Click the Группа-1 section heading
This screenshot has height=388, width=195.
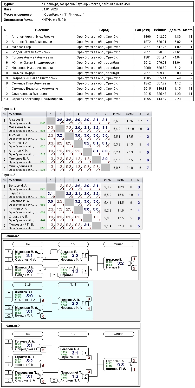[9, 109]
